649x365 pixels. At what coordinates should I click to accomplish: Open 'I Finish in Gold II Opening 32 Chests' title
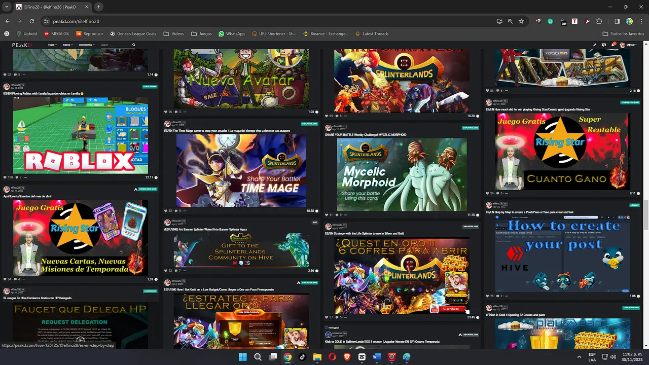click(517, 315)
